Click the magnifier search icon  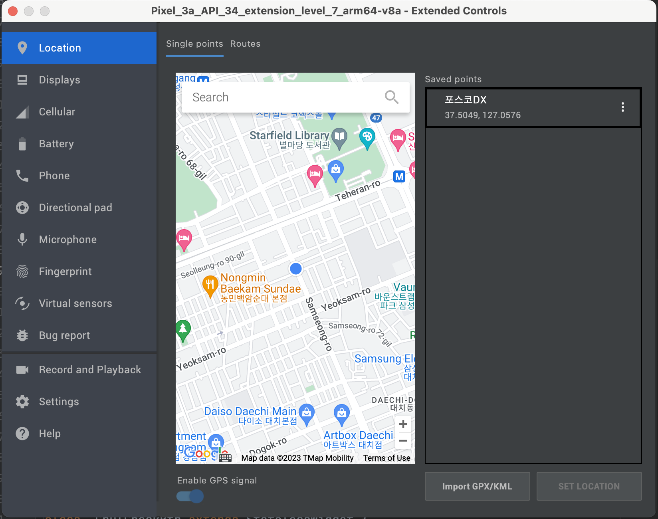click(391, 97)
